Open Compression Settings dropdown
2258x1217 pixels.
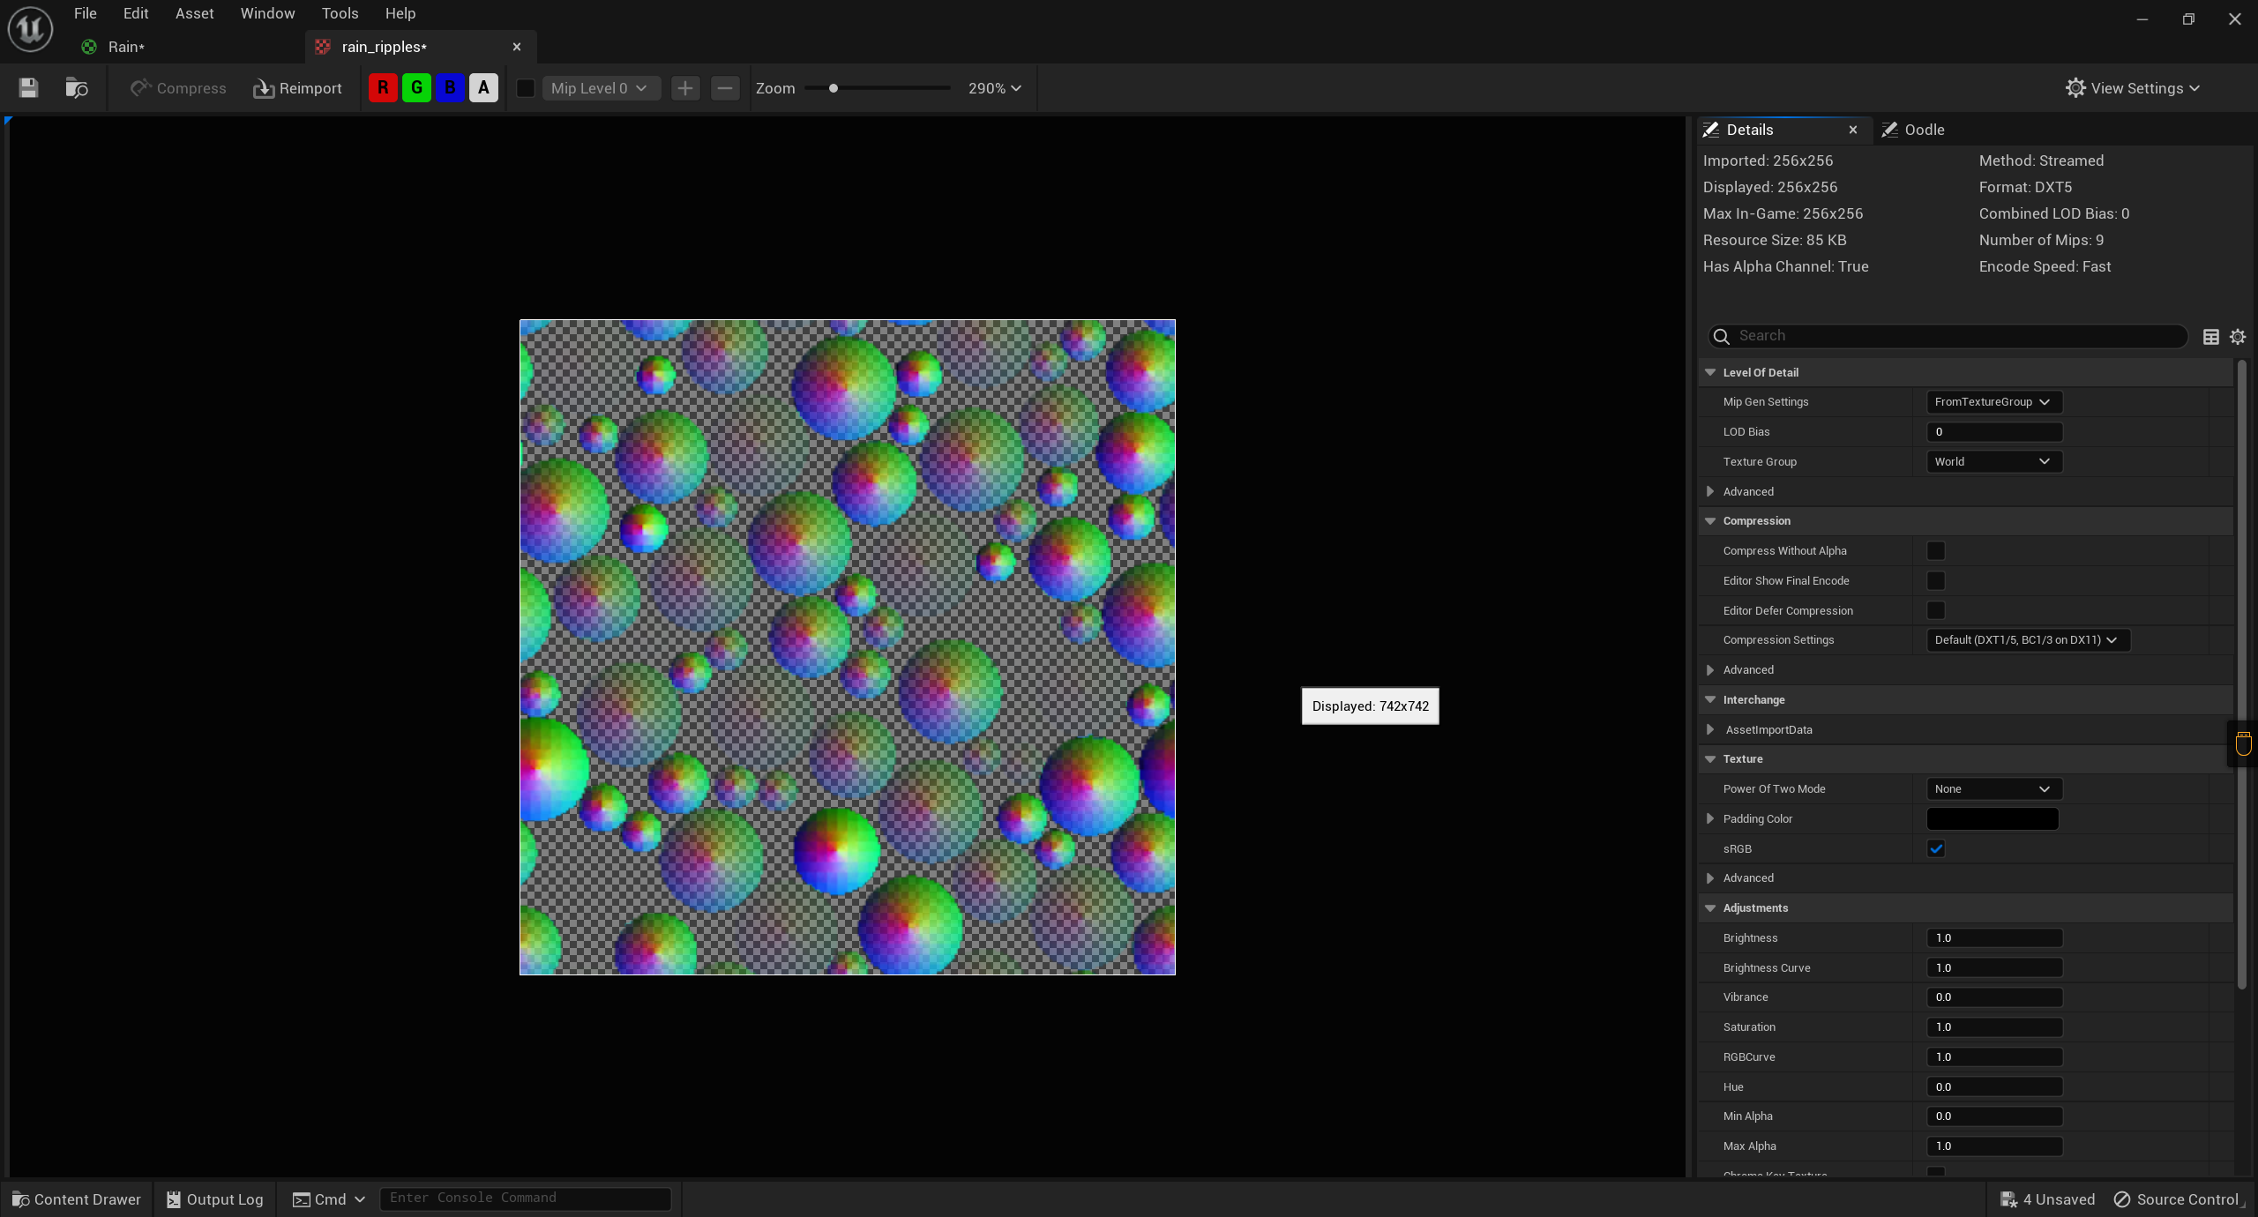coord(2028,640)
